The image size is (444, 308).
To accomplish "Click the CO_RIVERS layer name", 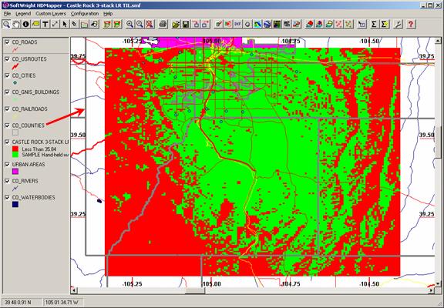I will pyautogui.click(x=25, y=181).
